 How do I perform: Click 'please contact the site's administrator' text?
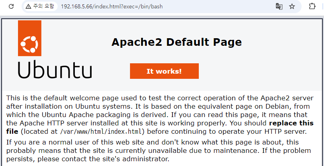(103, 159)
